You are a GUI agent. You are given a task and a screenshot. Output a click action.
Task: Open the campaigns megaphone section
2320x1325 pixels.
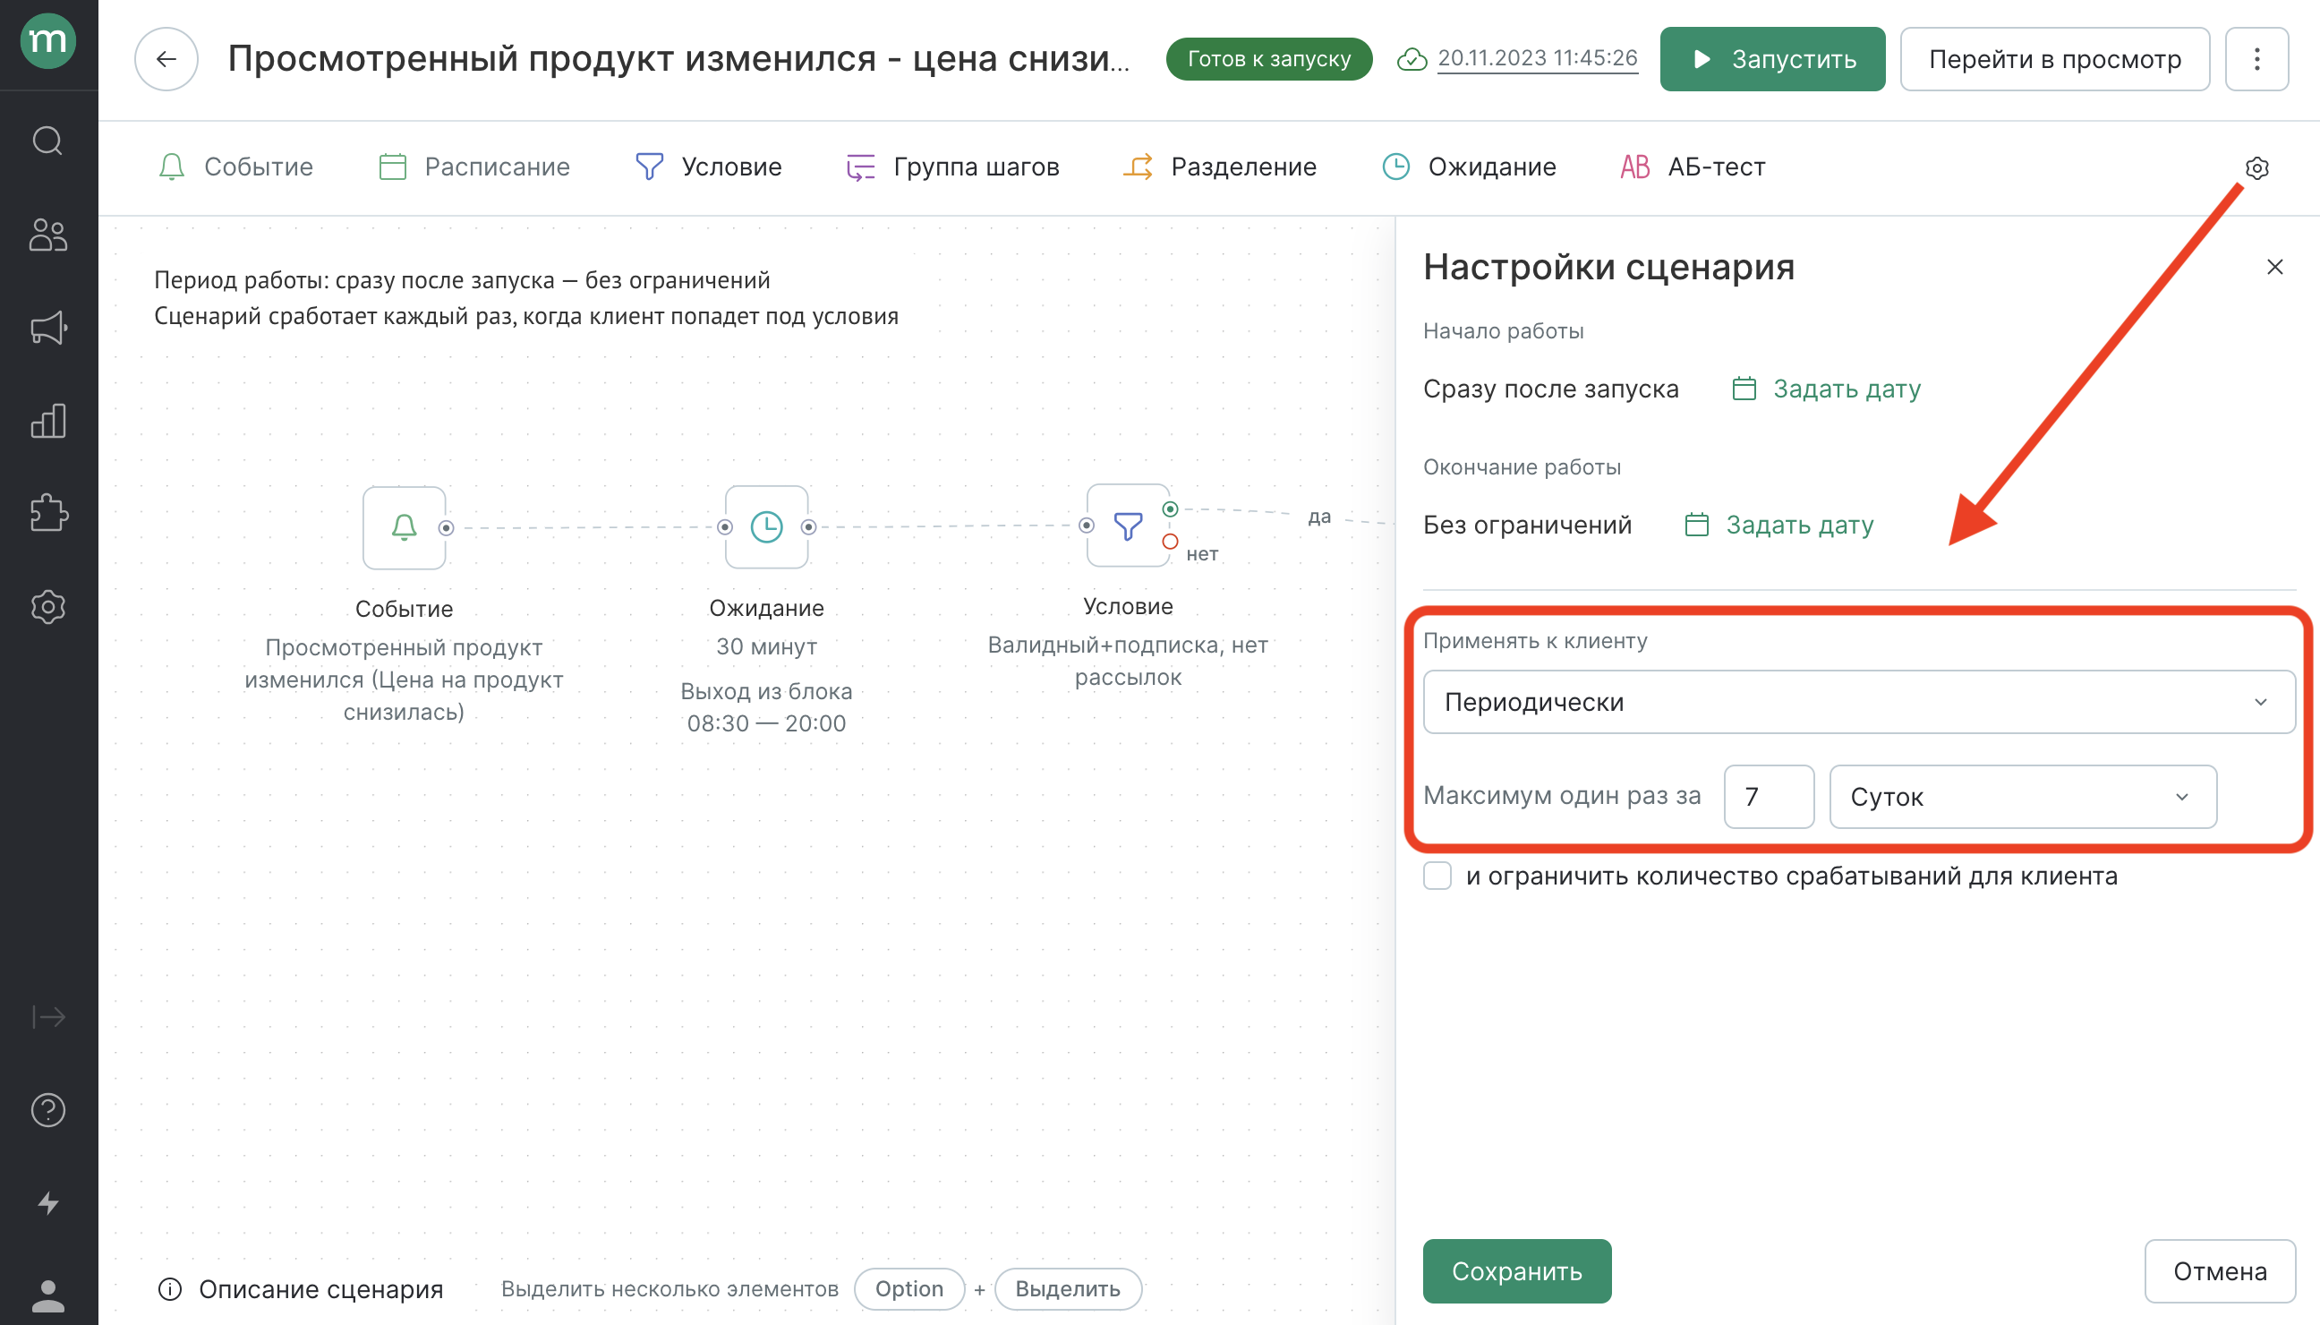click(x=47, y=329)
